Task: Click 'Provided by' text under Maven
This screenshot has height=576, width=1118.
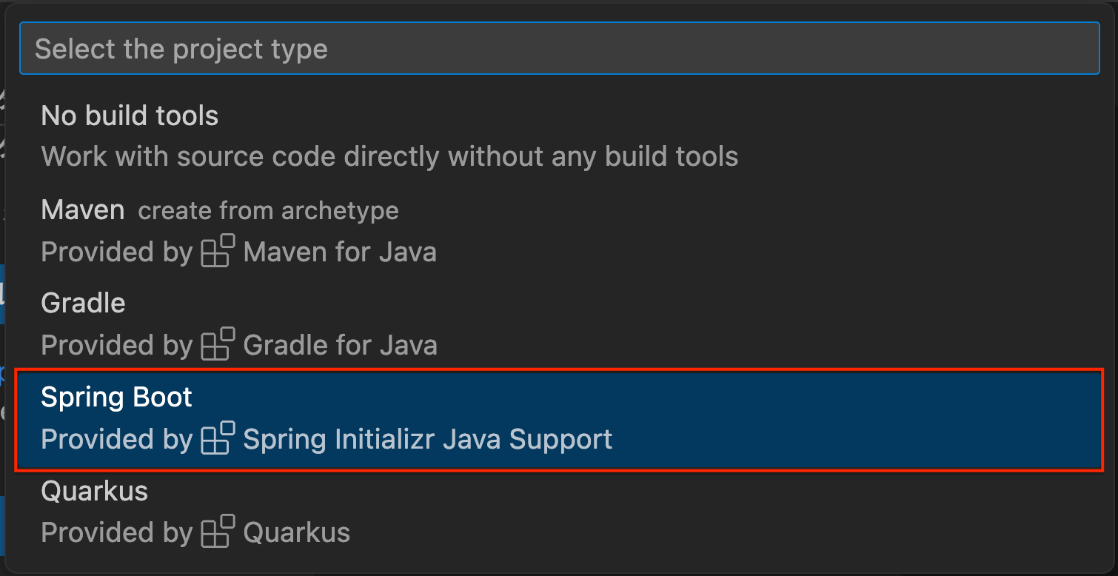Action: pos(117,252)
